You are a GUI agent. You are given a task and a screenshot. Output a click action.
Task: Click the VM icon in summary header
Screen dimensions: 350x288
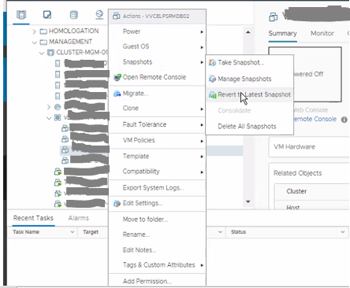tap(274, 17)
